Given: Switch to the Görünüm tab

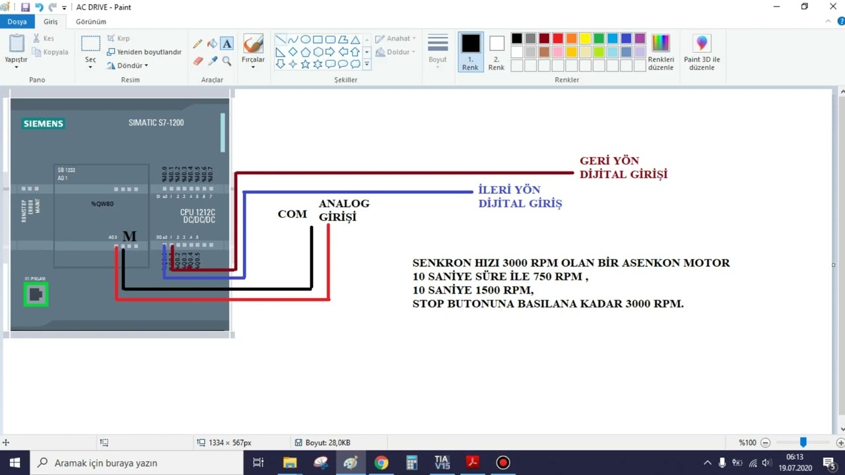Looking at the screenshot, I should [x=91, y=22].
